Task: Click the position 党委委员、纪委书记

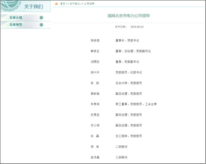Action: [129, 72]
